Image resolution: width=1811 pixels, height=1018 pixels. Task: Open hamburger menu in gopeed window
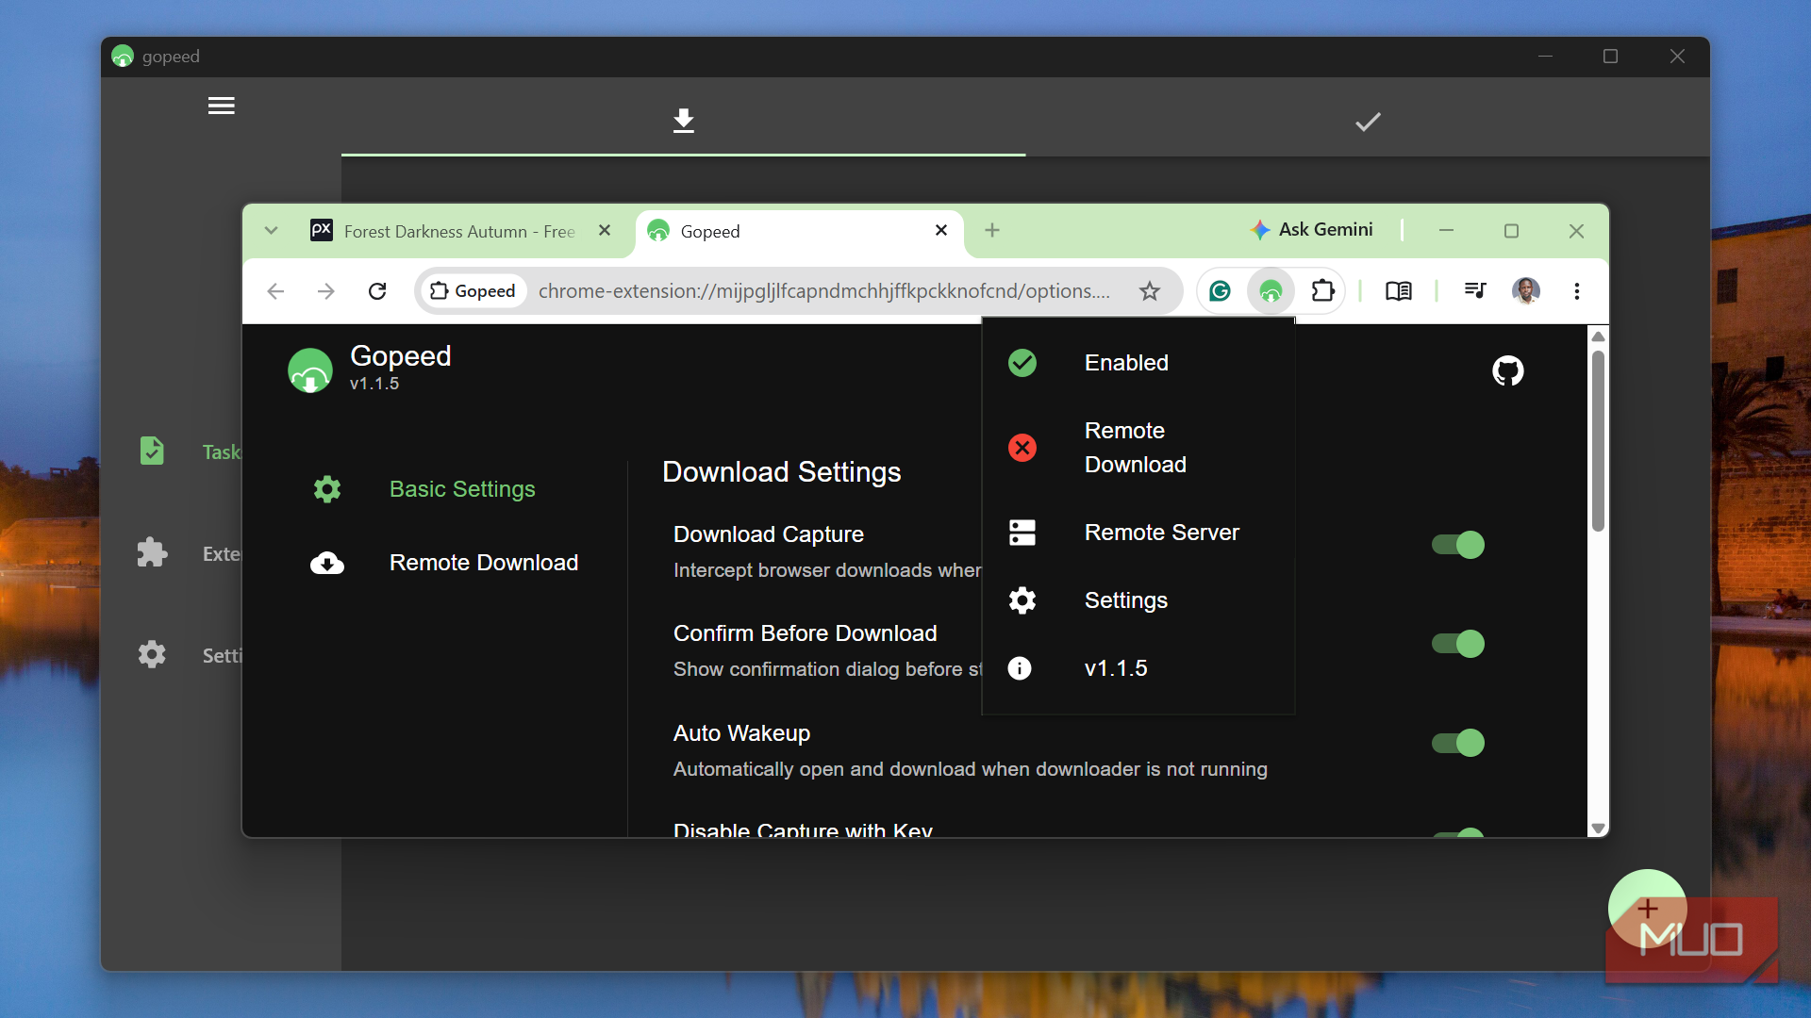(x=221, y=106)
